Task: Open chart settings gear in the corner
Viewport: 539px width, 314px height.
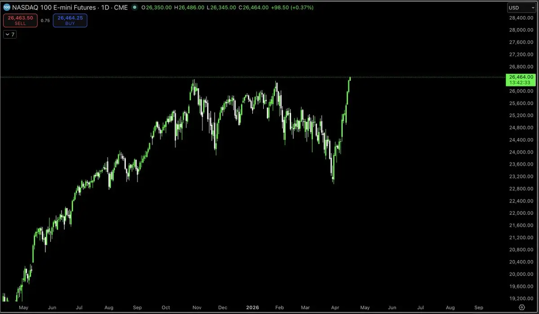Action: 522,308
